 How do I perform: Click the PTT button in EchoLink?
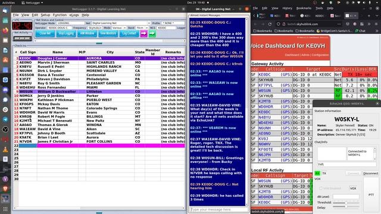pyautogui.click(x=371, y=194)
